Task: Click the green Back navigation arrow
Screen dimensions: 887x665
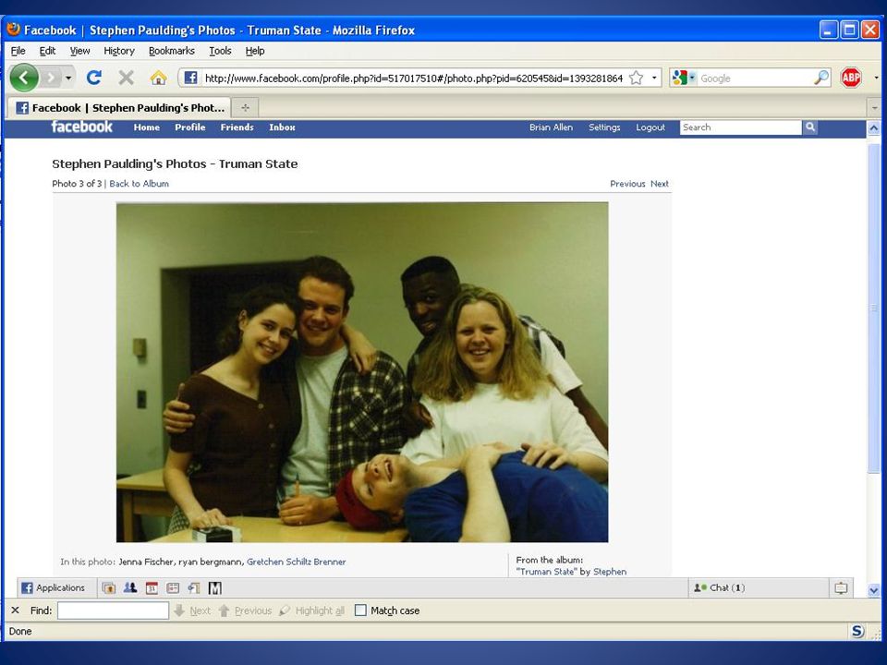Action: click(24, 78)
